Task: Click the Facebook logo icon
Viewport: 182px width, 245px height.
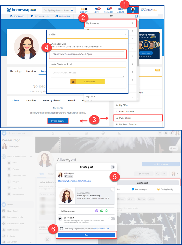Action: tap(4, 133)
